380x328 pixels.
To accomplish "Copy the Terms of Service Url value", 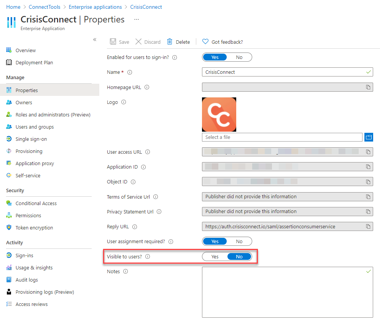I will (368, 197).
